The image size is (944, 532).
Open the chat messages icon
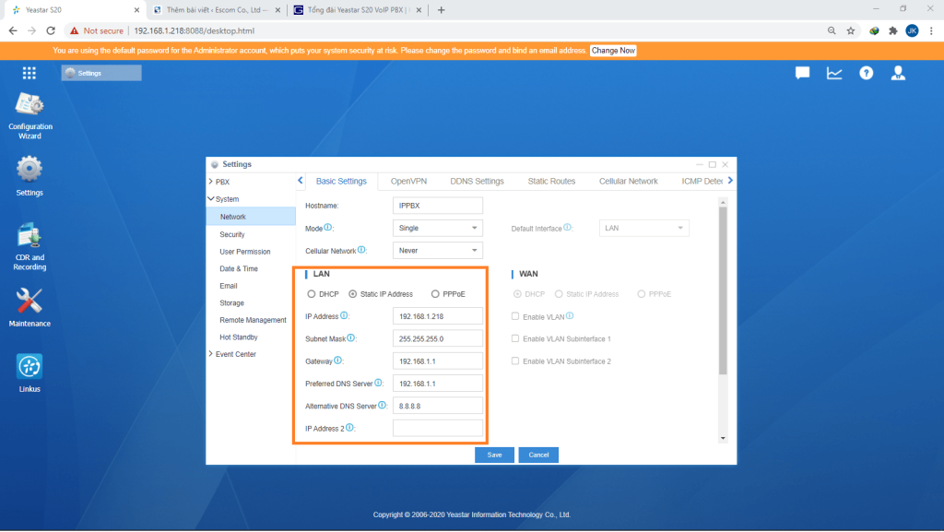[x=803, y=73]
